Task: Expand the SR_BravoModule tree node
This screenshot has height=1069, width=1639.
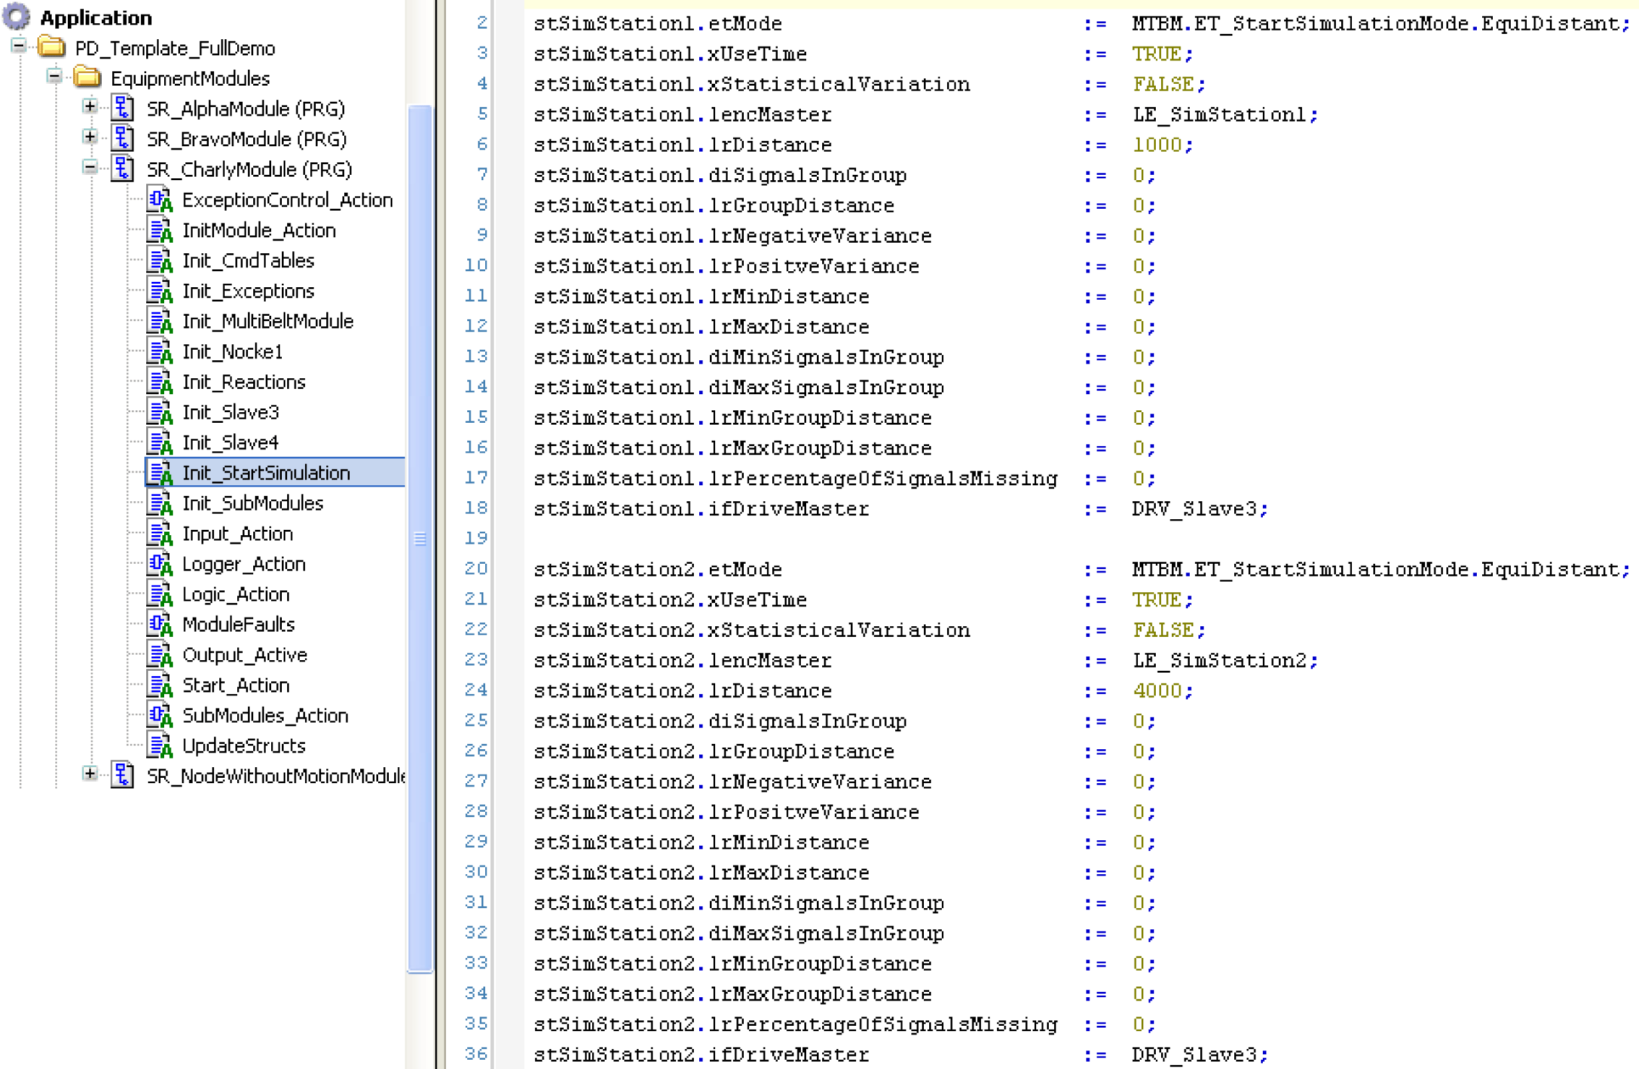Action: [x=90, y=136]
